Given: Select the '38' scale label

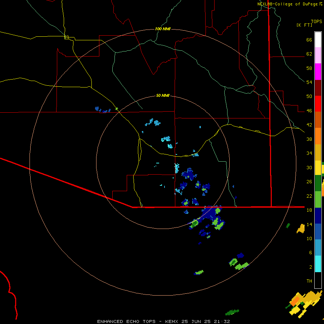Looking at the screenshot, I should (309, 139).
